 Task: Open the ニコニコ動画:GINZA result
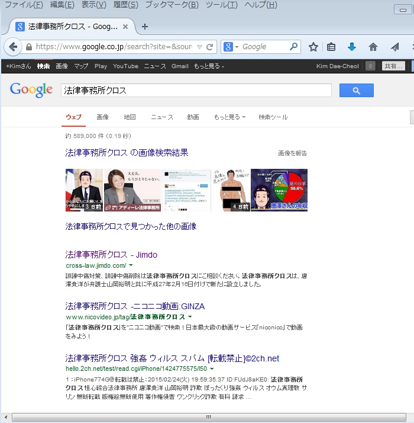pos(135,306)
